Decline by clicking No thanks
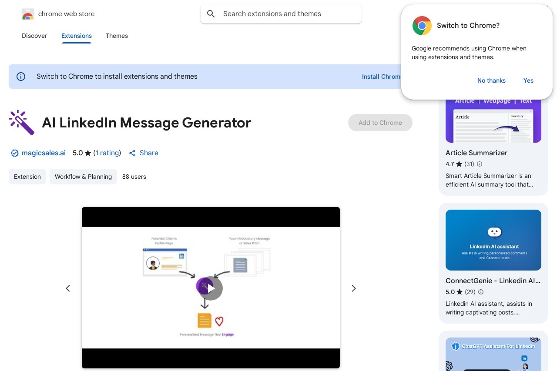The height and width of the screenshot is (371, 557). [491, 80]
